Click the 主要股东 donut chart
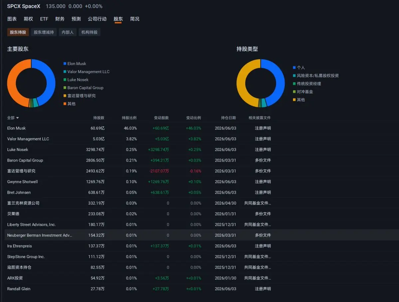The image size is (399, 302). coord(31,83)
